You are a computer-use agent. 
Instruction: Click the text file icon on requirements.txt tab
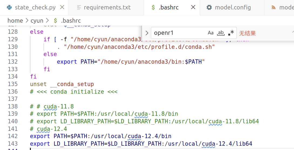pyautogui.click(x=79, y=8)
